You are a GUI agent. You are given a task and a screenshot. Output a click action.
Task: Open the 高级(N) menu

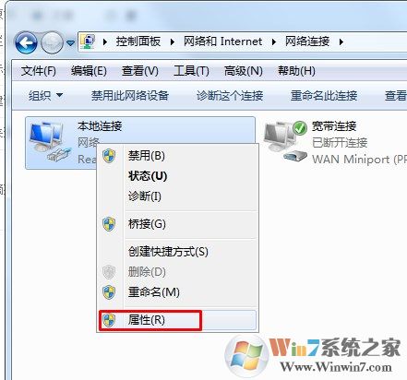click(244, 71)
